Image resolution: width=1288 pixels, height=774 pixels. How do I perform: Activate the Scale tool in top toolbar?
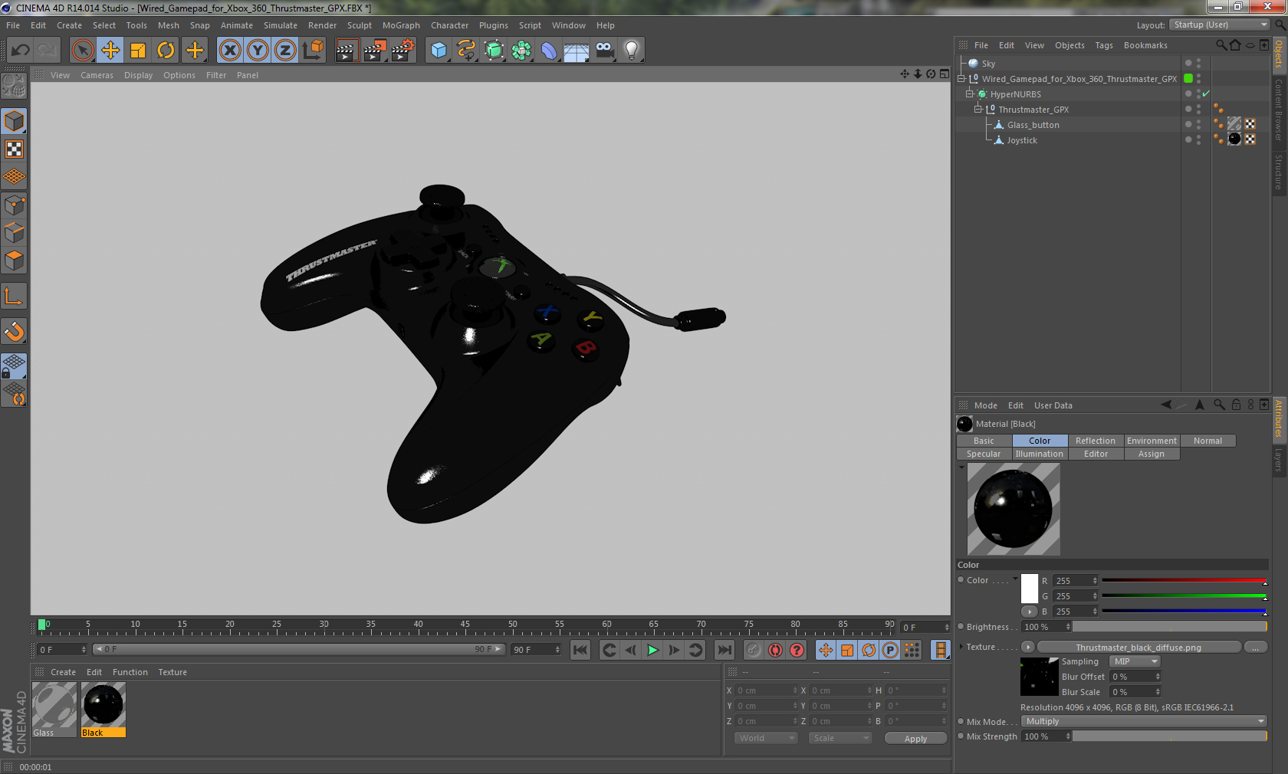138,51
